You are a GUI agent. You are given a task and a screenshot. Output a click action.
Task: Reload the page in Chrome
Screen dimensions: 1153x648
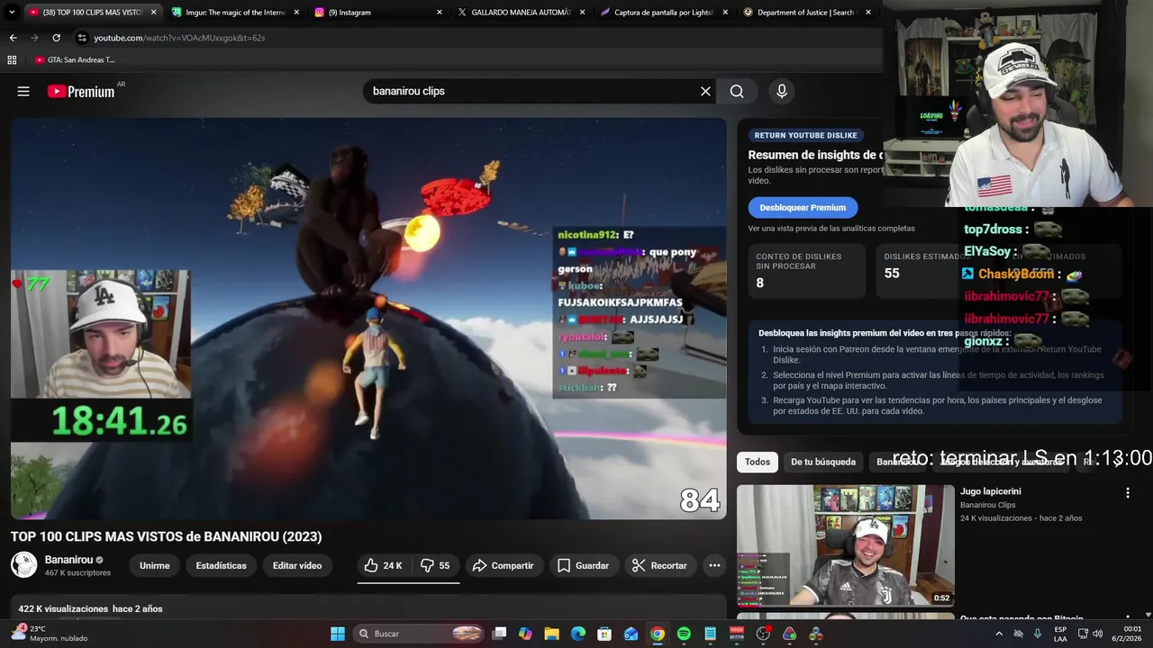pos(56,38)
